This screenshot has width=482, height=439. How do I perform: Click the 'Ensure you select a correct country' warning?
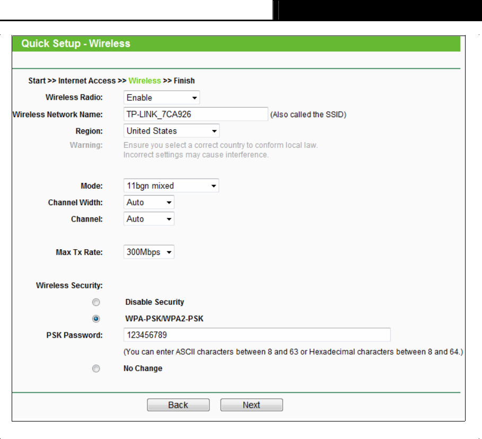click(221, 145)
